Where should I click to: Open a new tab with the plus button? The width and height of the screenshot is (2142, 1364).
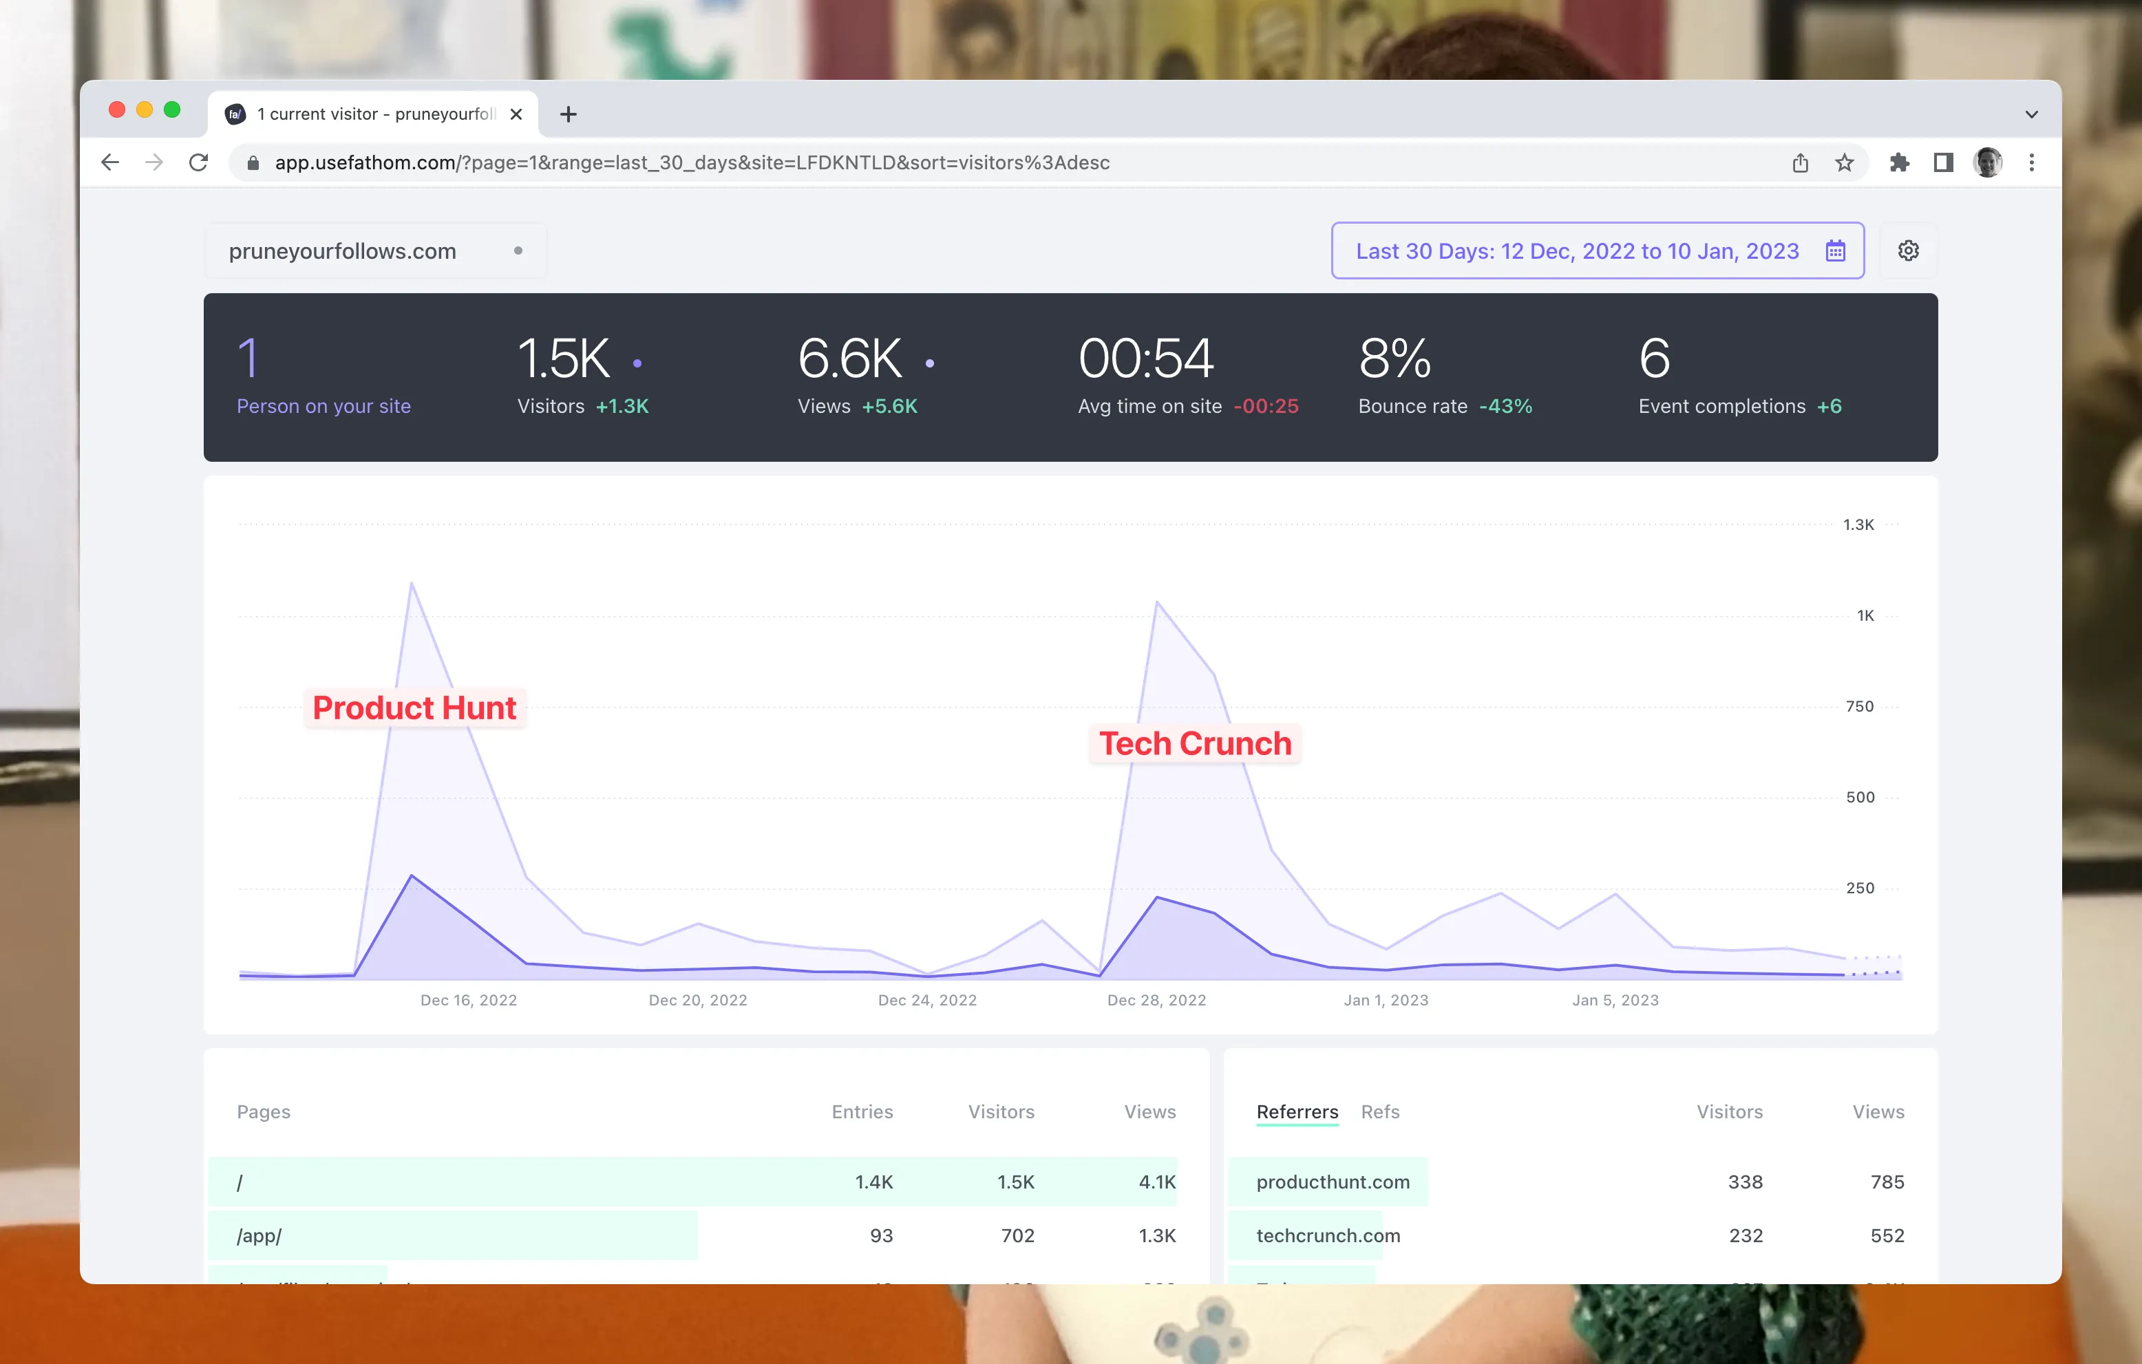pos(569,114)
